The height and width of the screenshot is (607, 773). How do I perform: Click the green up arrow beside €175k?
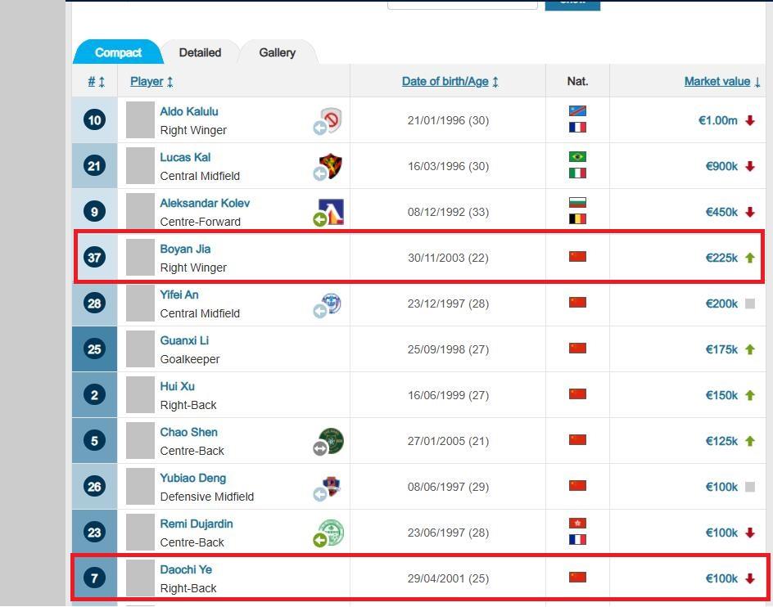750,349
